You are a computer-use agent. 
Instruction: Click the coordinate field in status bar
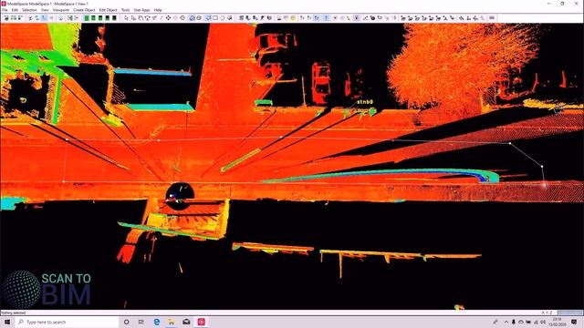569,313
